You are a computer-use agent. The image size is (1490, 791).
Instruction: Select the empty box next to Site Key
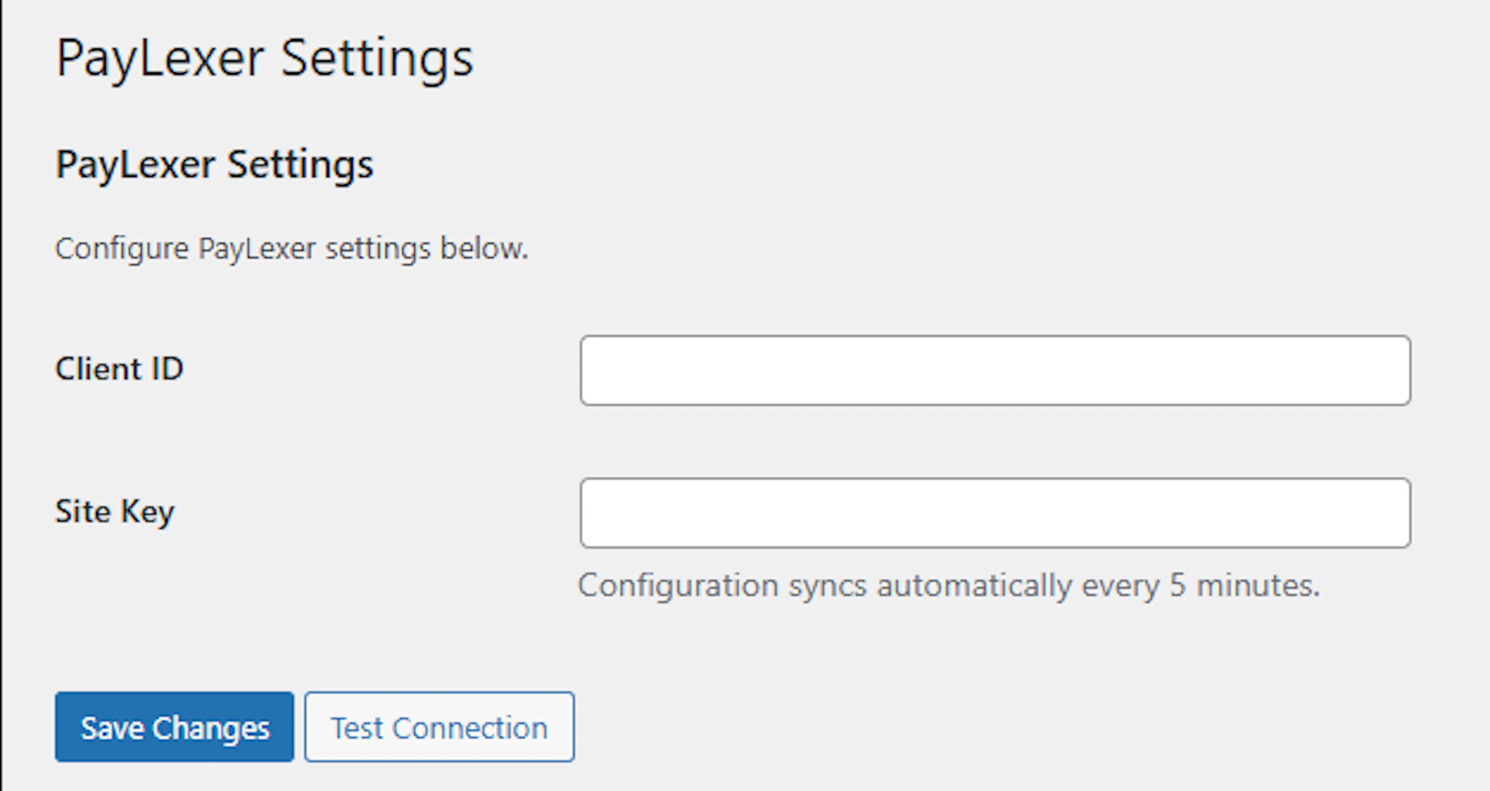point(995,512)
